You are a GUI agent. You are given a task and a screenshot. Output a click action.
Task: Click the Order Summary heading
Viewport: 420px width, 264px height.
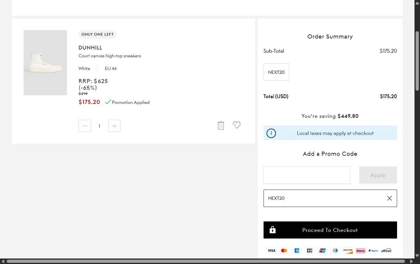[330, 36]
